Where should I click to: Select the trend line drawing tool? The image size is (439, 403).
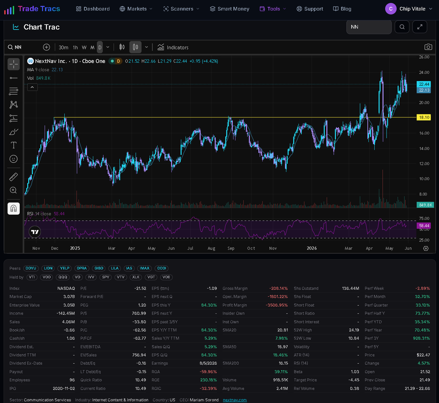[14, 78]
